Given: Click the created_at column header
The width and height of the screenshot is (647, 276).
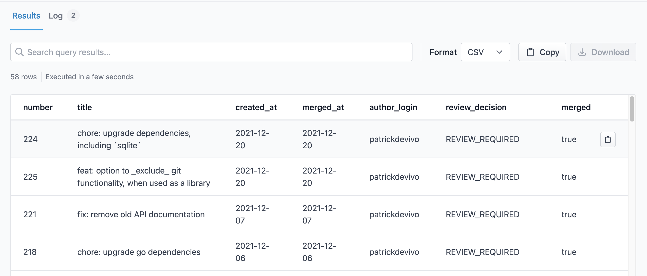Looking at the screenshot, I should coord(256,107).
